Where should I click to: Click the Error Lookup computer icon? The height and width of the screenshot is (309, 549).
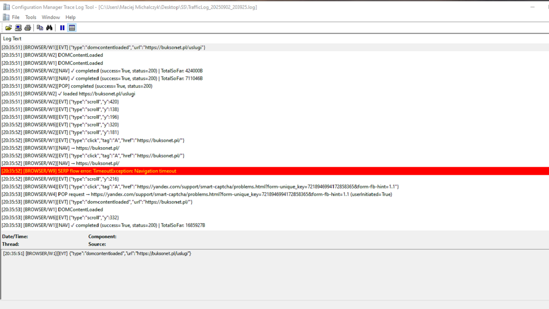18,27
